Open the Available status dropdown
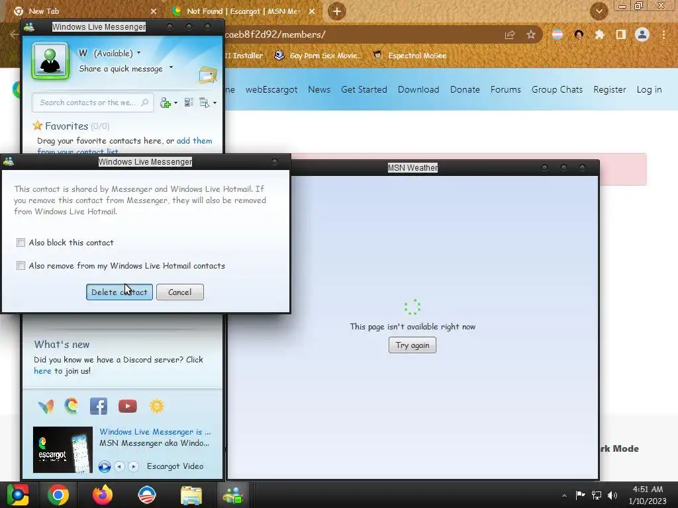 [x=117, y=53]
